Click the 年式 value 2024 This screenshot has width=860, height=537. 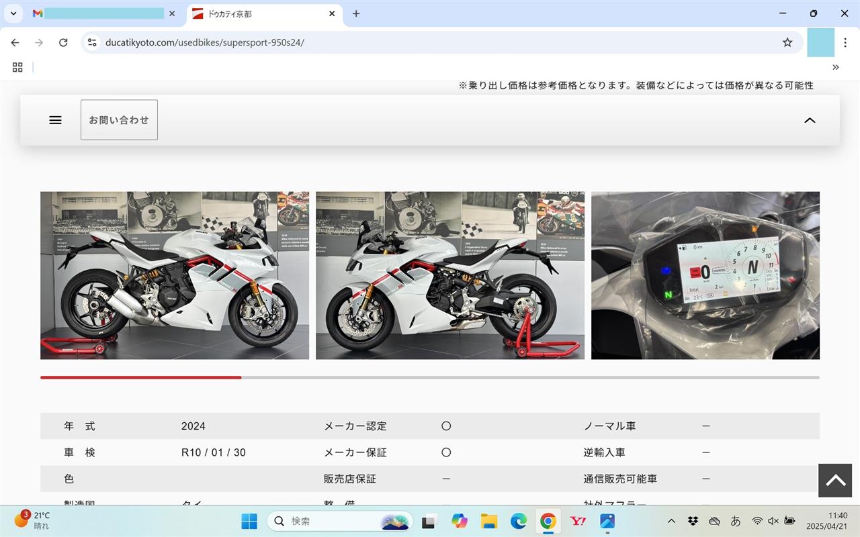[x=193, y=426]
